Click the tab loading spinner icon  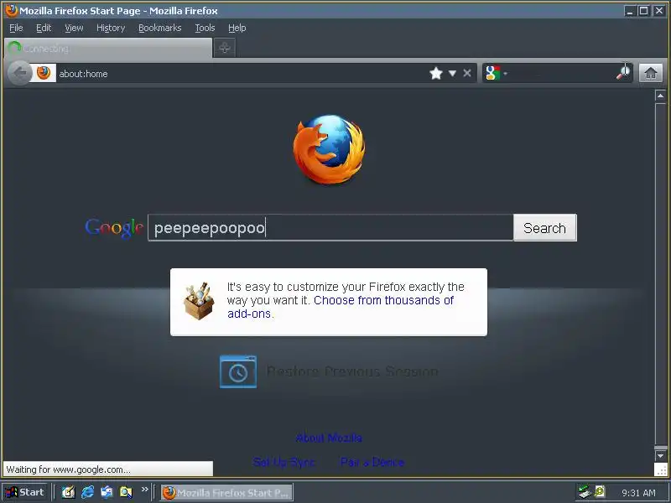click(x=14, y=48)
